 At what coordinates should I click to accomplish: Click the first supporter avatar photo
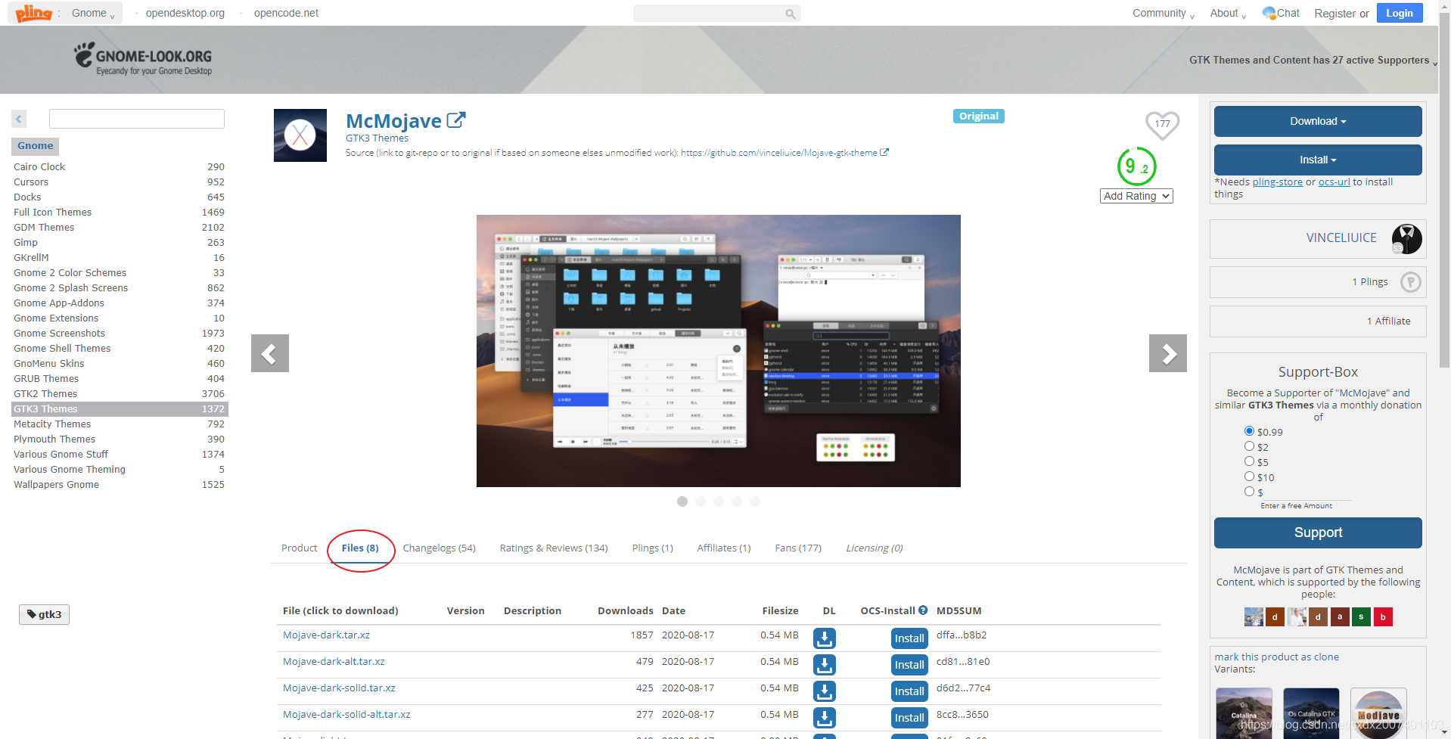(x=1254, y=616)
